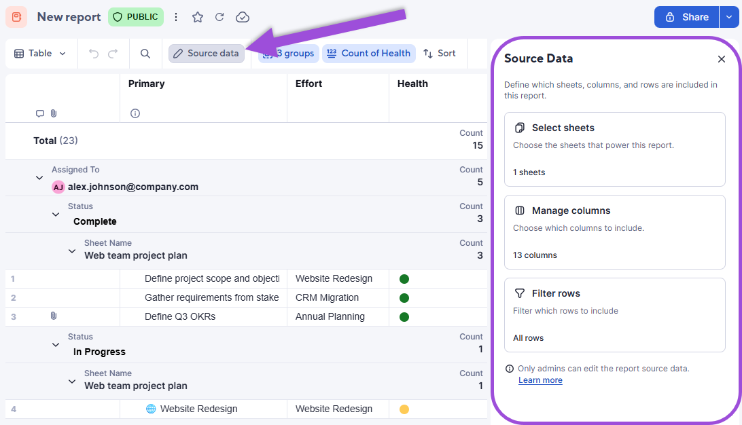Screen dimensions: 742x425
Task: Collapse the alex.johnson@company.com group
Action: [x=39, y=178]
